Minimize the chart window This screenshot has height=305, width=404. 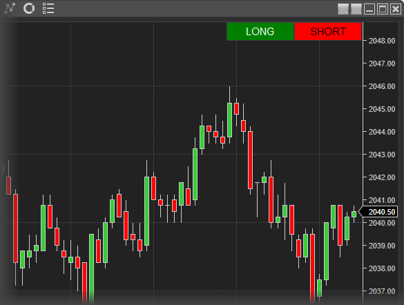click(369, 9)
